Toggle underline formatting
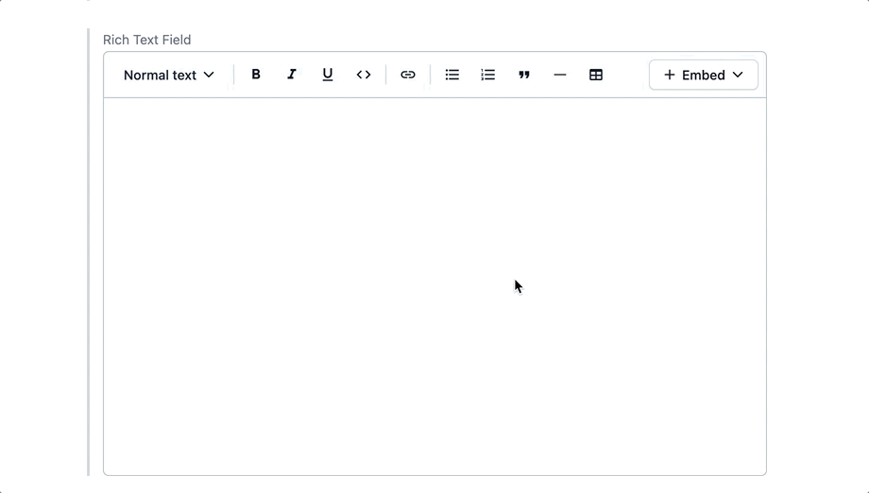 pyautogui.click(x=328, y=75)
